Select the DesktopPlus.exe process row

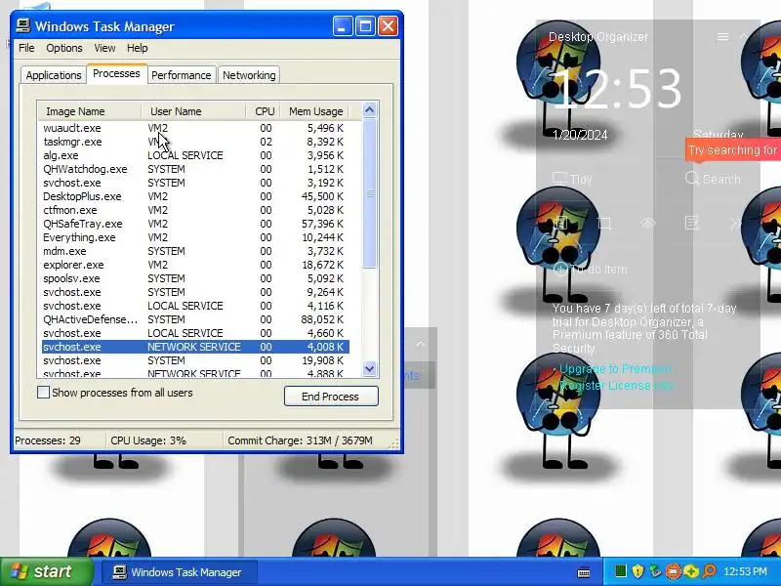195,196
